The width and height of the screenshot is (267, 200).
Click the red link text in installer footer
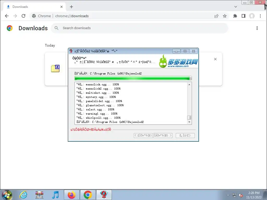(x=91, y=130)
